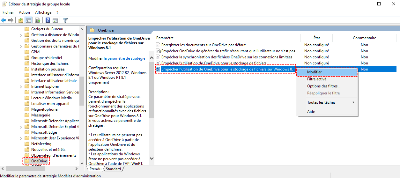The width and height of the screenshot is (400, 178).
Task: Click the OneDrive folder icon in tree
Action: click(x=27, y=161)
